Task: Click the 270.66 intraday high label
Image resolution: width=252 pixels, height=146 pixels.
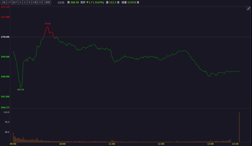Action: point(48,24)
